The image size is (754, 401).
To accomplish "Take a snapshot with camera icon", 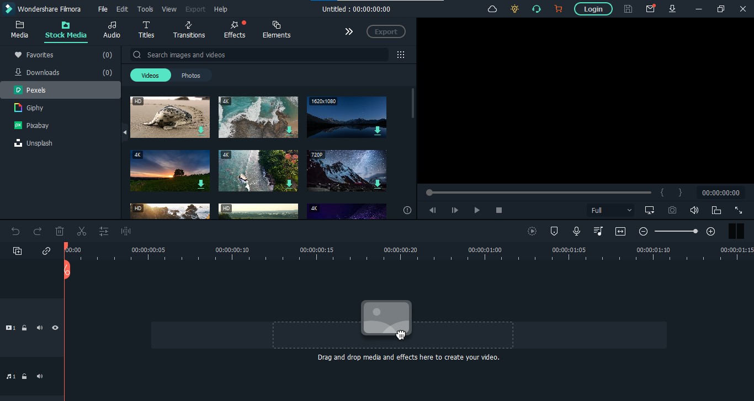I will pos(672,210).
